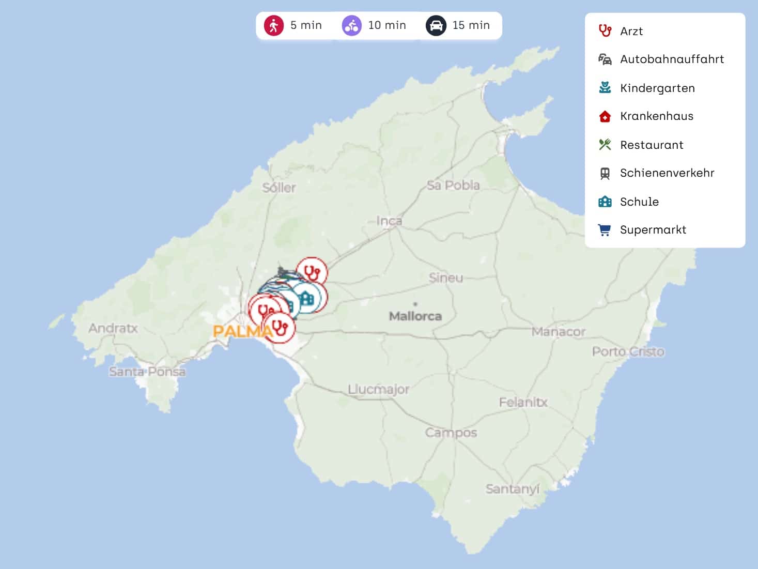This screenshot has height=569, width=758.
Task: Select the 5 min text label
Action: pyautogui.click(x=306, y=25)
